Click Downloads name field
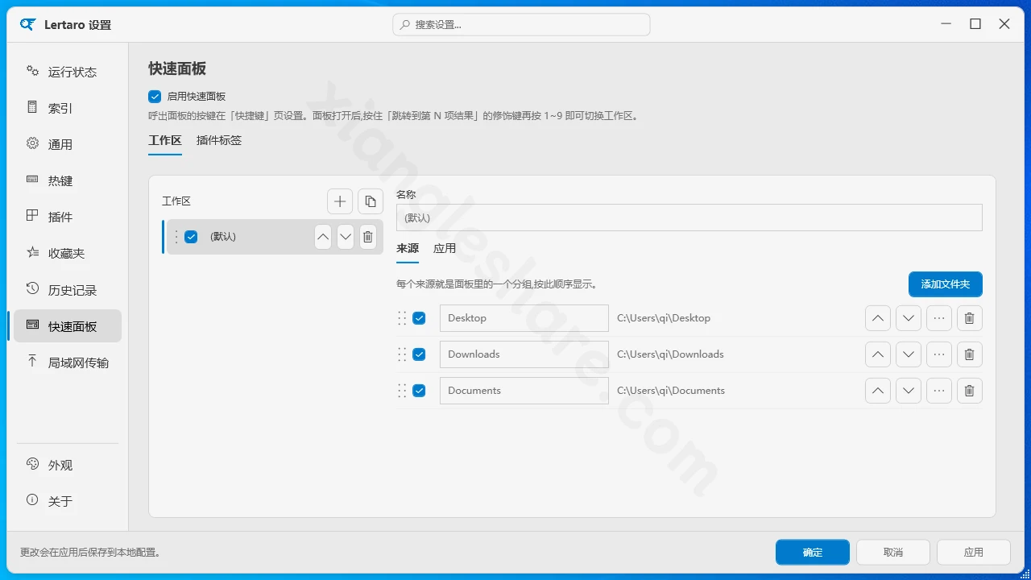 [524, 354]
